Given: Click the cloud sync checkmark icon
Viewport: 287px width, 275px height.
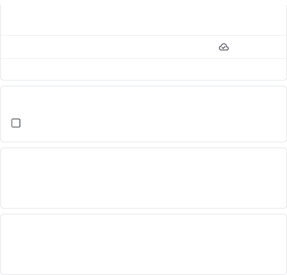Looking at the screenshot, I should tap(224, 47).
